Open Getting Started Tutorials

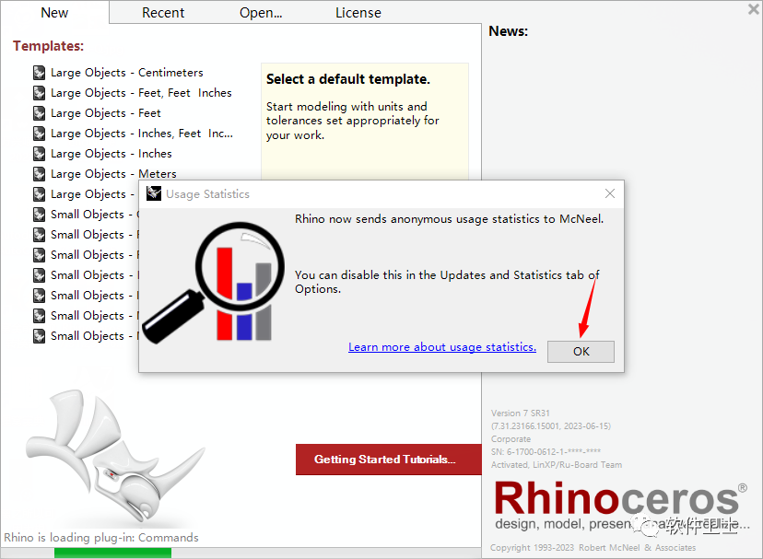(x=388, y=460)
